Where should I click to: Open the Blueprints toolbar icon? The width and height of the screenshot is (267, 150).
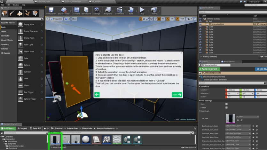pos(108,11)
